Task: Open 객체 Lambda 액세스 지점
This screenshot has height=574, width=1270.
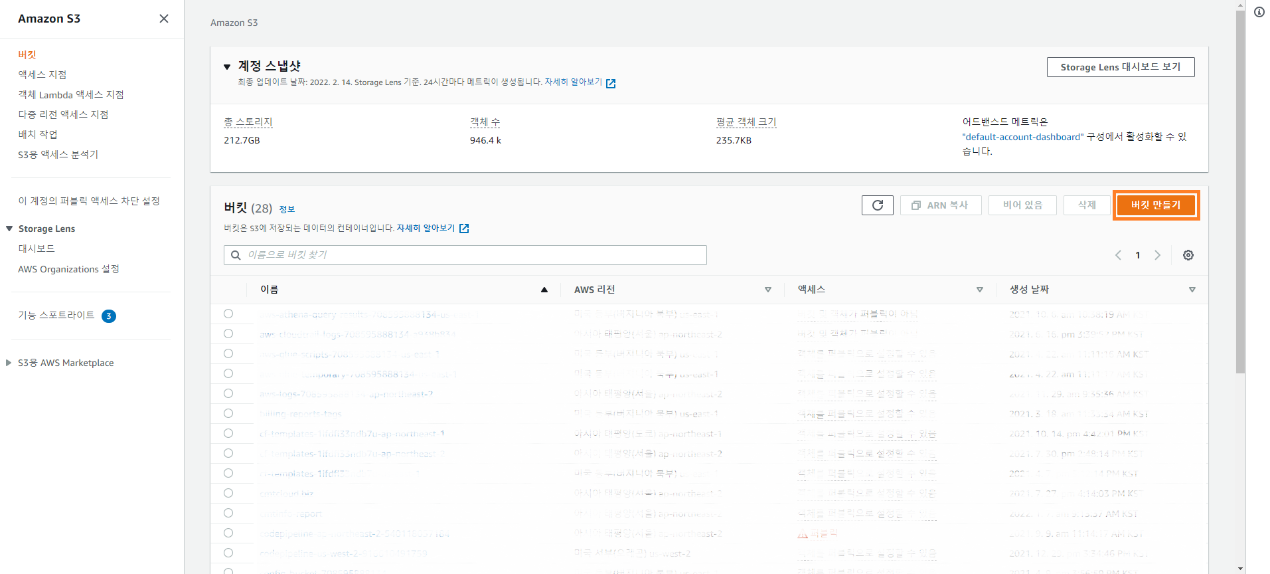Action: 71,95
